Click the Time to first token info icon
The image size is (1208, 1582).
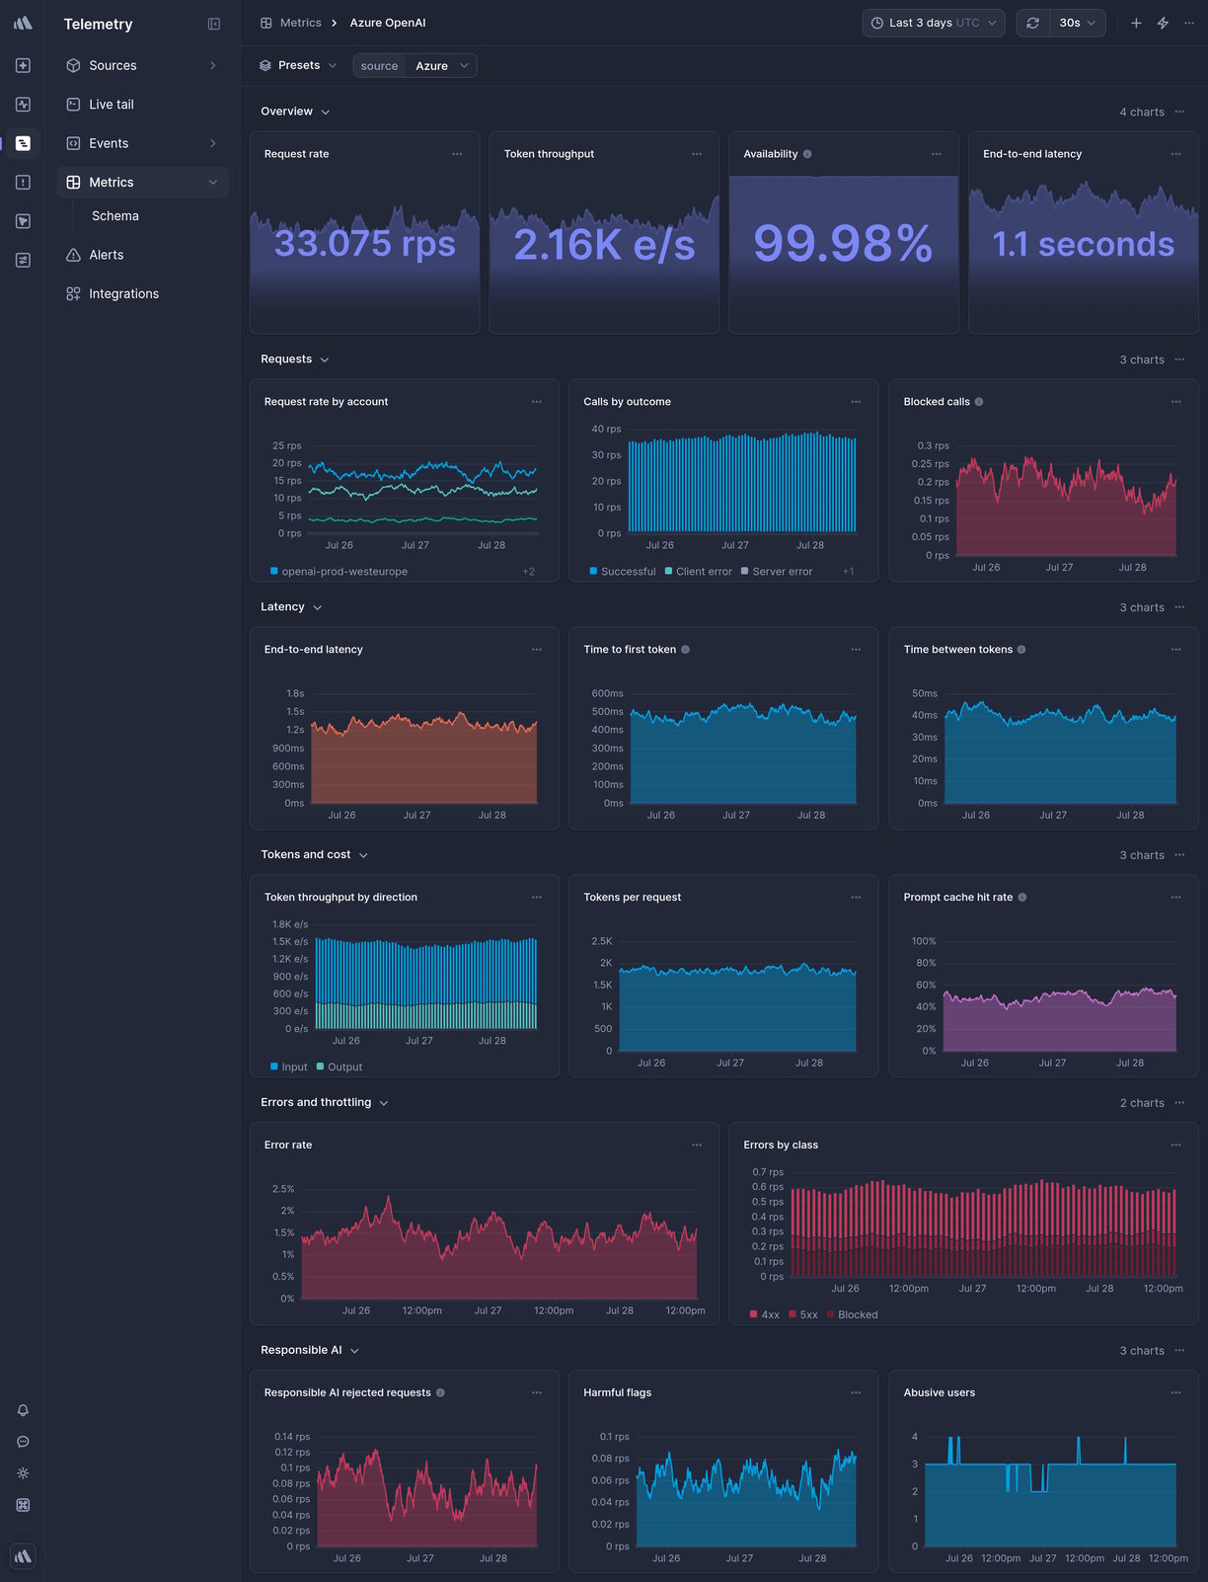pos(686,650)
